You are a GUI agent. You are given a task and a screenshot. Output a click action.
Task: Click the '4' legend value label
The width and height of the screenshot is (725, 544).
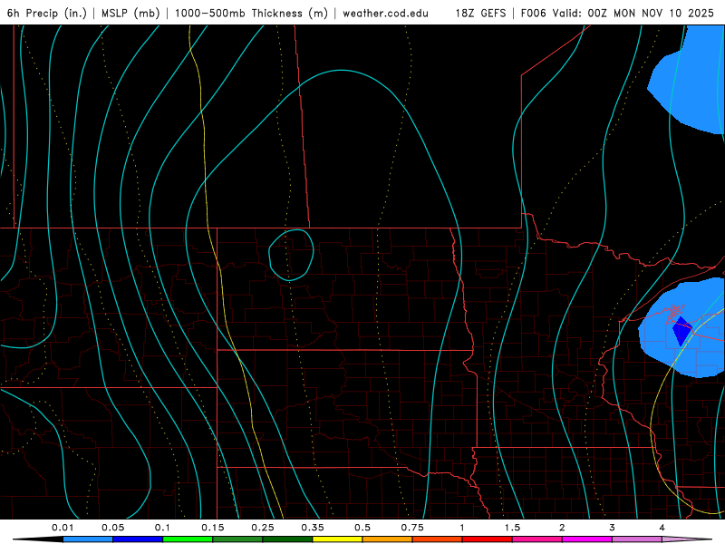[662, 528]
